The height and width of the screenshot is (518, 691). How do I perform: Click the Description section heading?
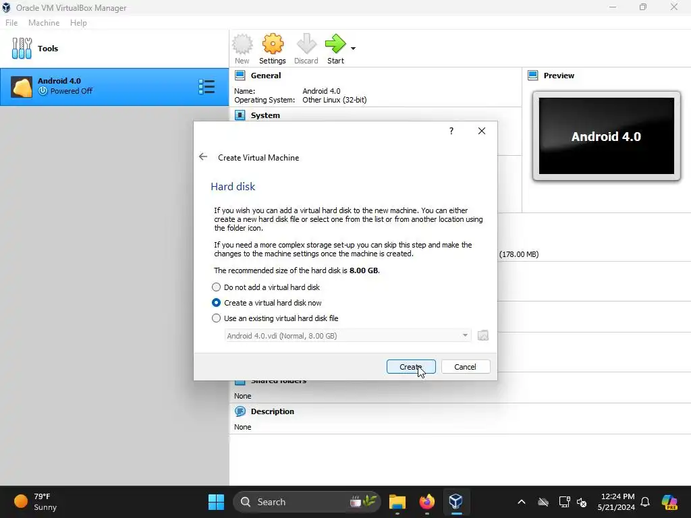[x=273, y=411]
